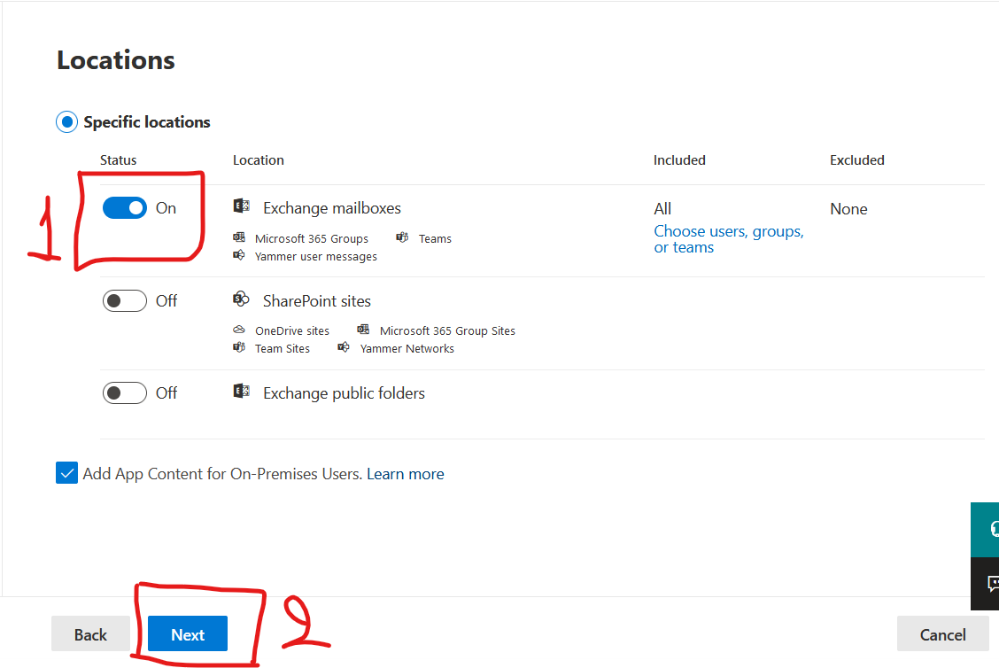Click the Next button
999x668 pixels.
tap(188, 634)
